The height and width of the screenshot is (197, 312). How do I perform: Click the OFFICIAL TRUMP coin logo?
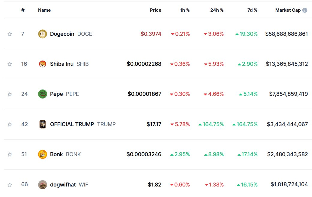coord(43,124)
